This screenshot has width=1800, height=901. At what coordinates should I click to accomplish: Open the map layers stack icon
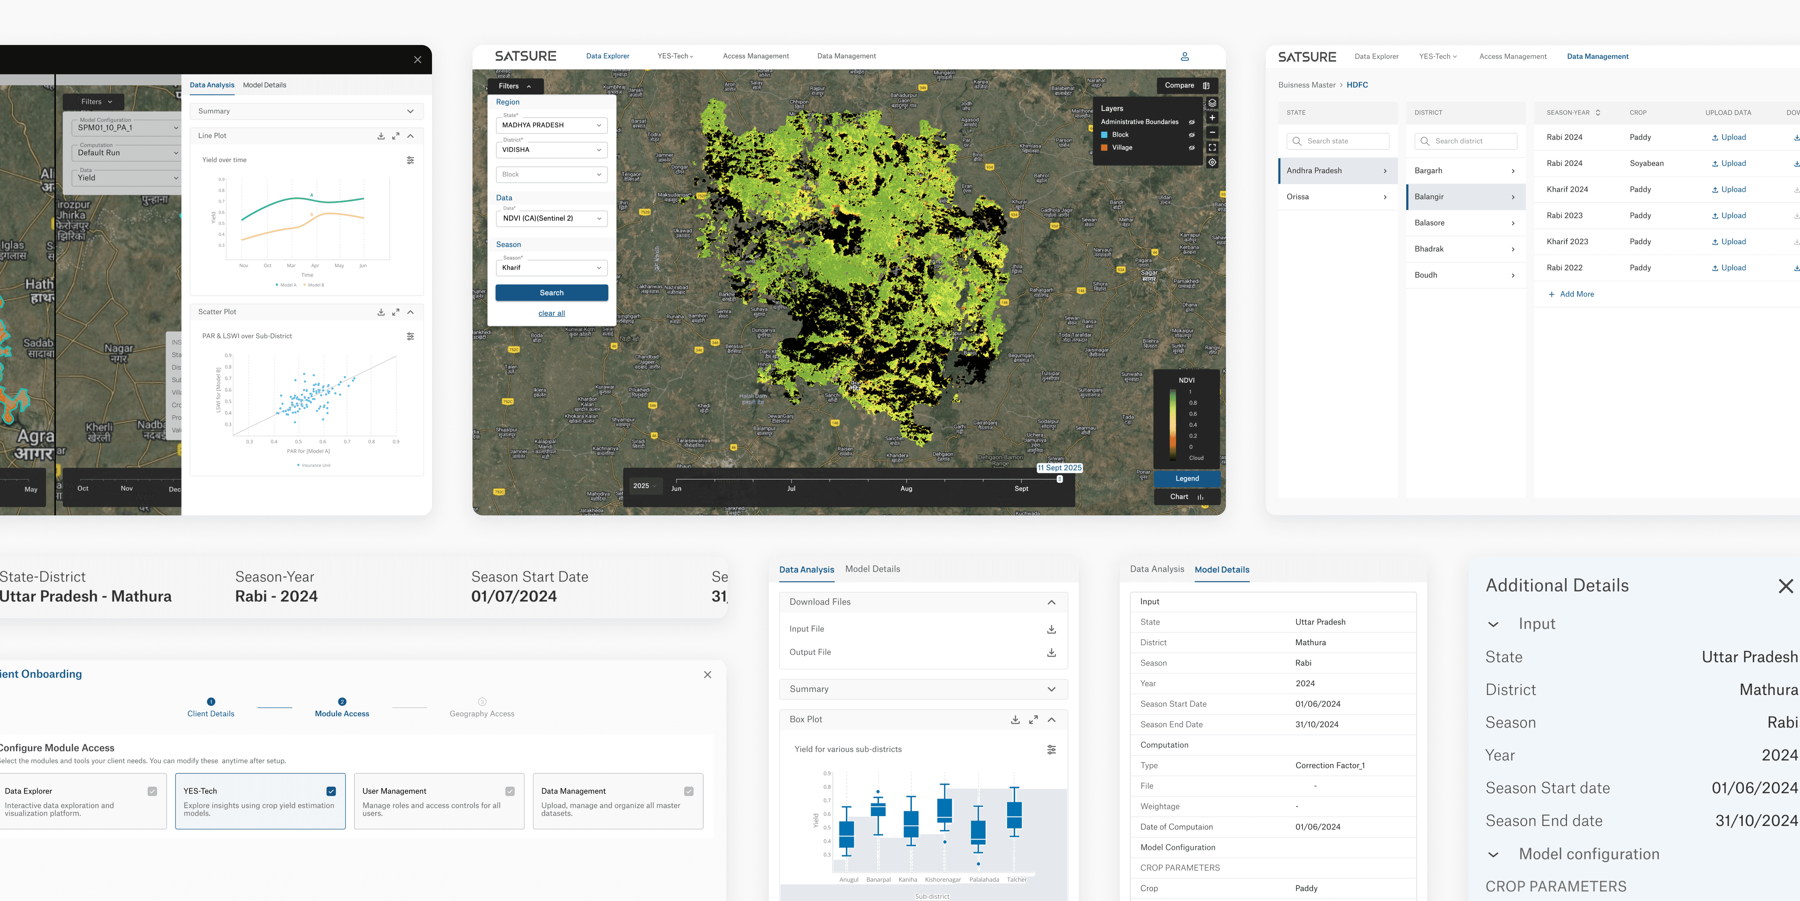point(1212,103)
